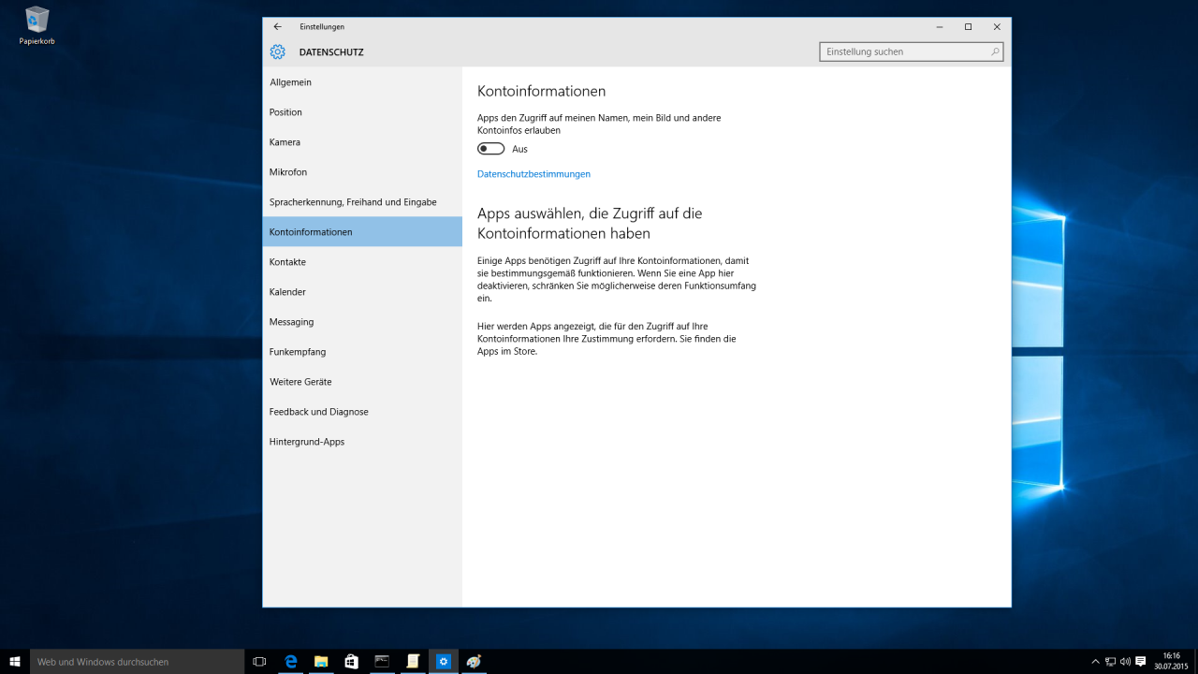Click the active Settings taskbar icon
The width and height of the screenshot is (1198, 674).
tap(444, 662)
